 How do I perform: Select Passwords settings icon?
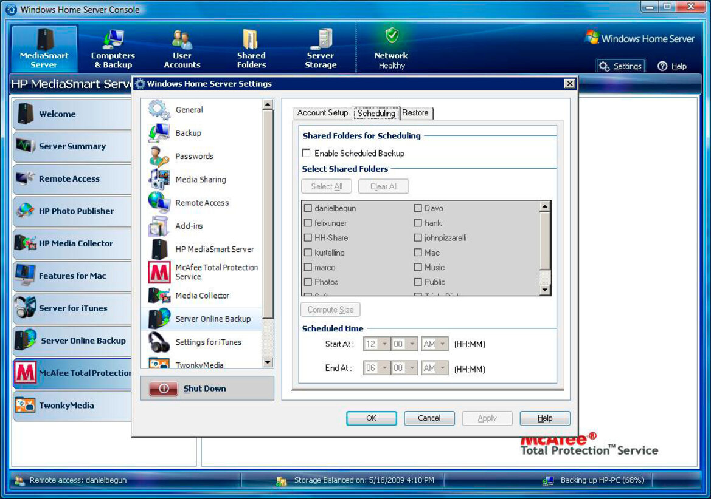pyautogui.click(x=159, y=156)
